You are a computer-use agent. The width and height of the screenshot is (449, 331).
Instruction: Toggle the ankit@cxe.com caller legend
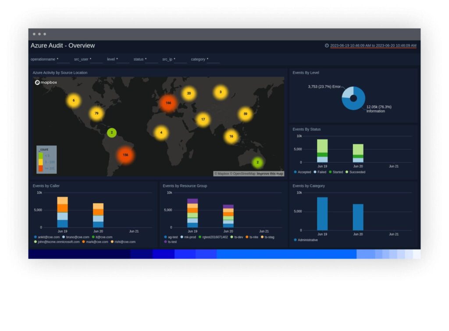coord(47,237)
